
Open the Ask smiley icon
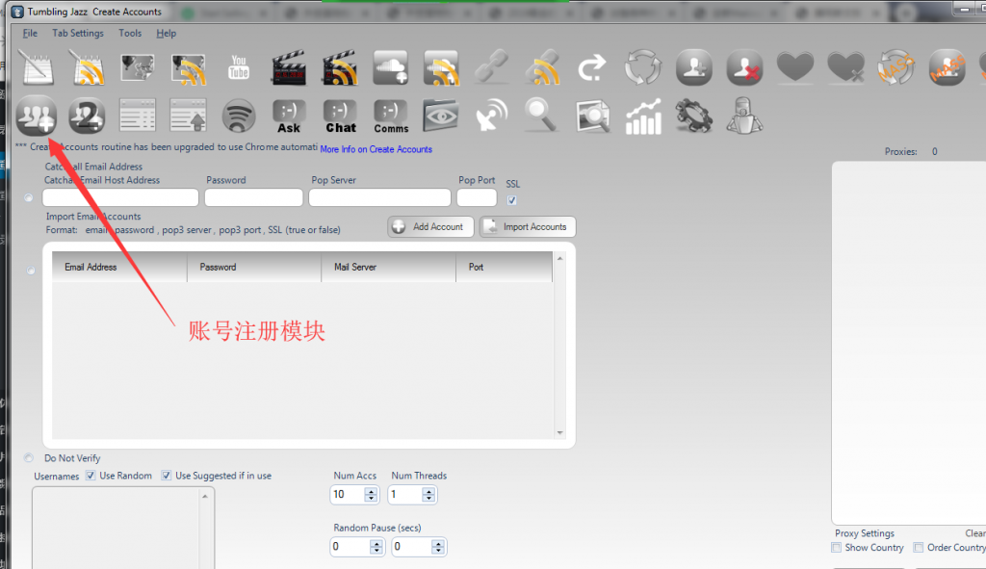(x=289, y=116)
